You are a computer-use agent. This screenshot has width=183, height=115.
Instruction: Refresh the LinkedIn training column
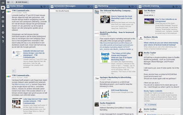click(x=176, y=7)
